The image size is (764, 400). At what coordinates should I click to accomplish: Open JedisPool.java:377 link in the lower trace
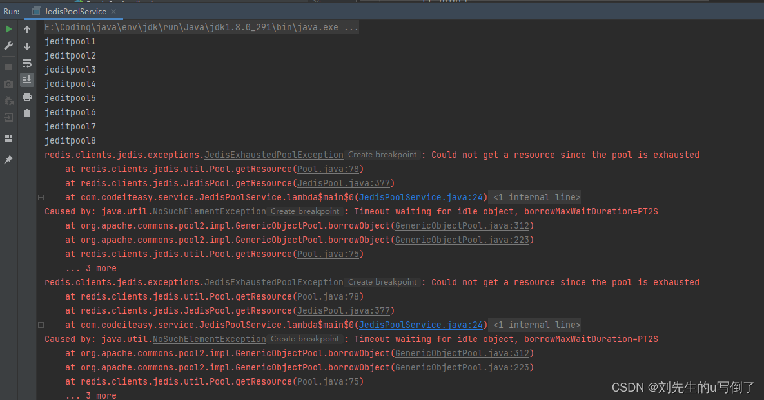click(x=344, y=310)
